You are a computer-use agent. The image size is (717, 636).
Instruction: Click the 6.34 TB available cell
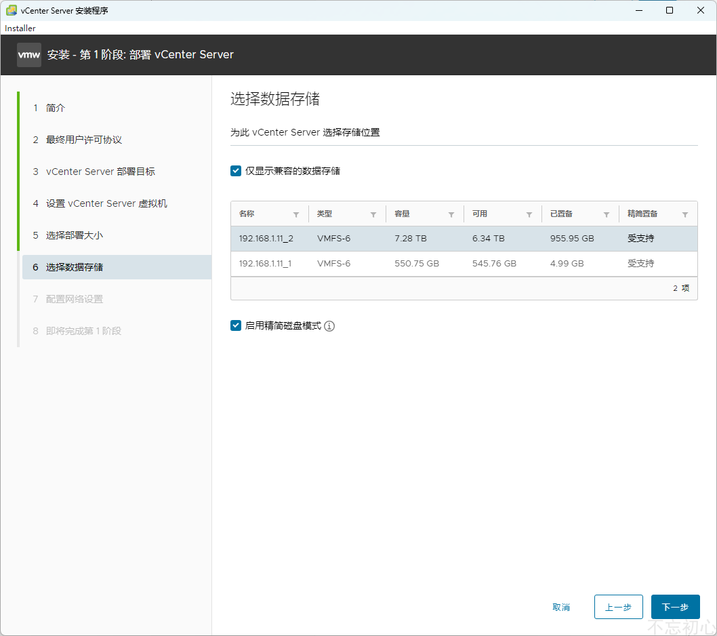(x=489, y=239)
